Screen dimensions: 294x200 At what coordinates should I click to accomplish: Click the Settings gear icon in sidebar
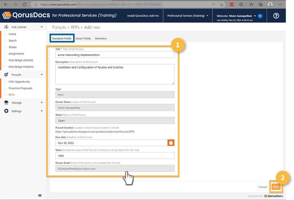pyautogui.click(x=6, y=111)
